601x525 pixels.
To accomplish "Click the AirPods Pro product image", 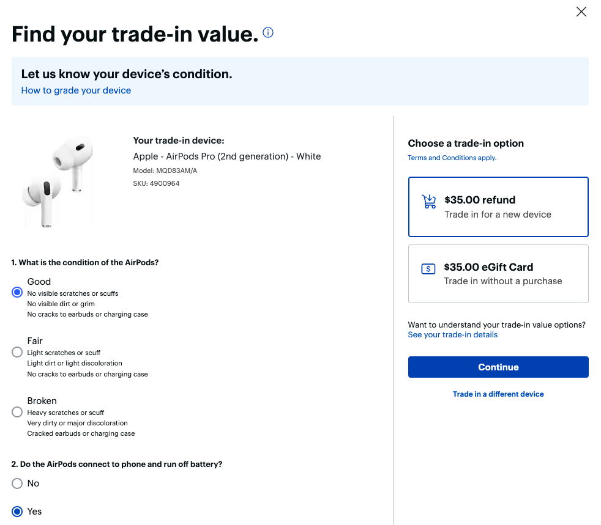I will pyautogui.click(x=59, y=182).
